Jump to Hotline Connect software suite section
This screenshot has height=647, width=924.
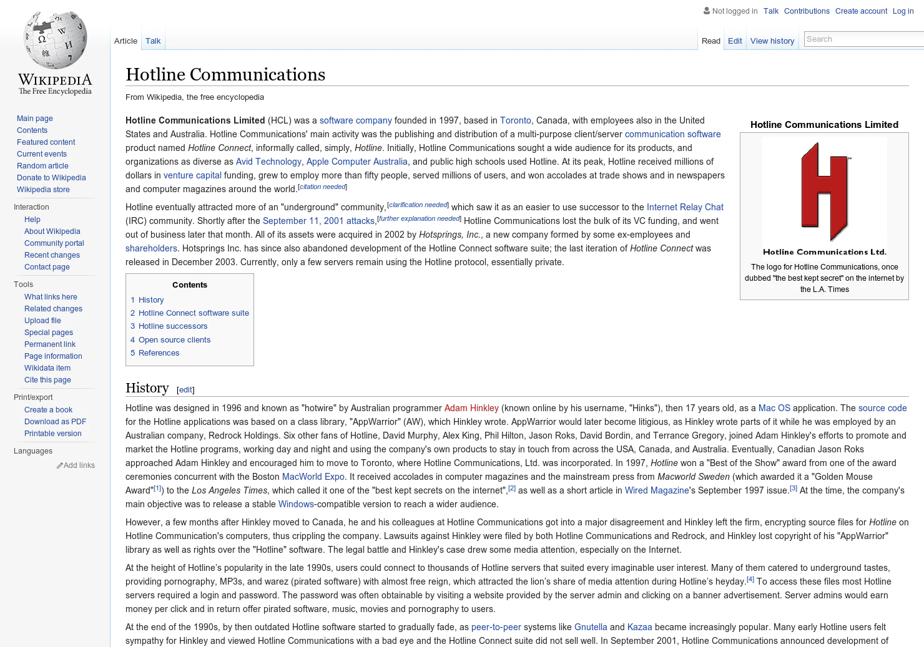click(190, 313)
